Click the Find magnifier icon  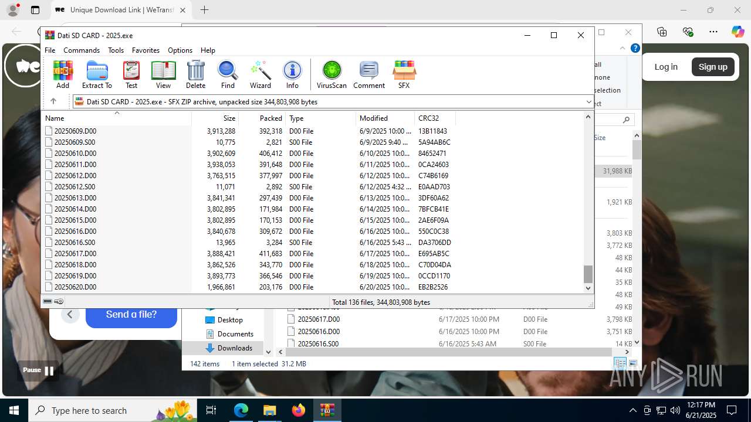[x=228, y=74]
